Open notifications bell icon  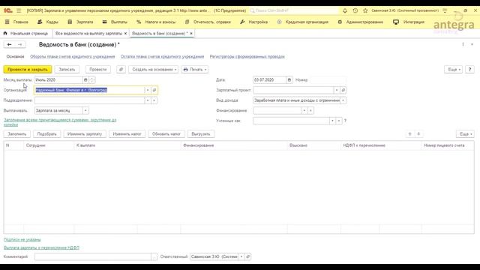point(345,10)
